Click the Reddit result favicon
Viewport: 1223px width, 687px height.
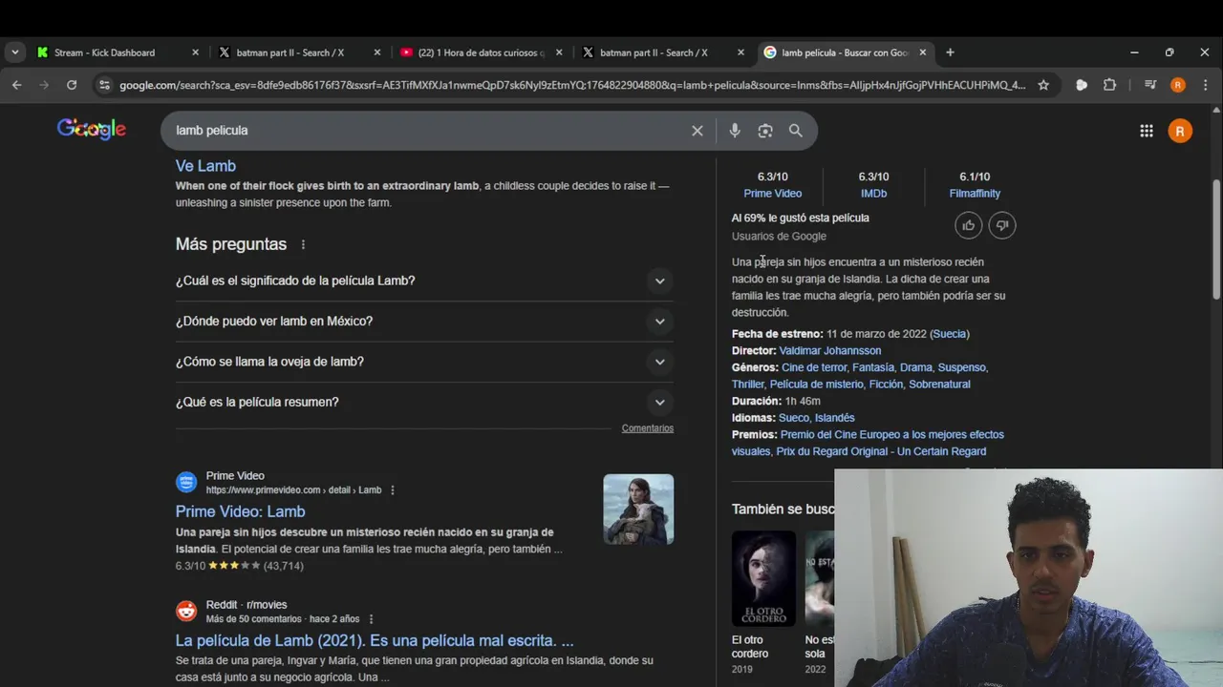(x=186, y=611)
